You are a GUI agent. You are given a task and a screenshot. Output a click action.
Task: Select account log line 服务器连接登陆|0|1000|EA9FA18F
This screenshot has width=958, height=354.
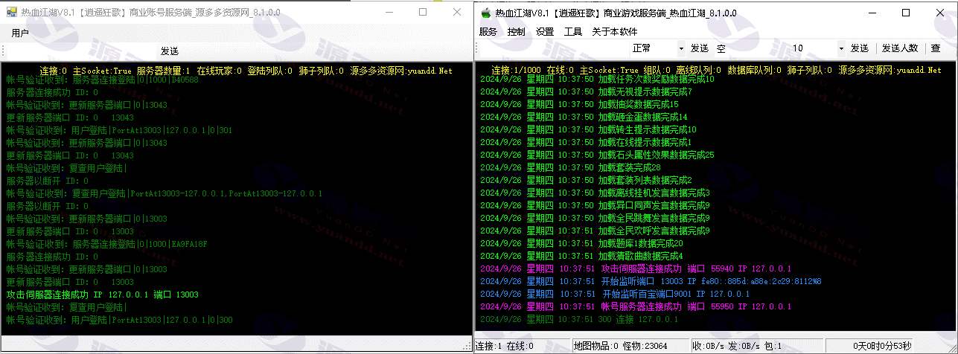point(107,244)
